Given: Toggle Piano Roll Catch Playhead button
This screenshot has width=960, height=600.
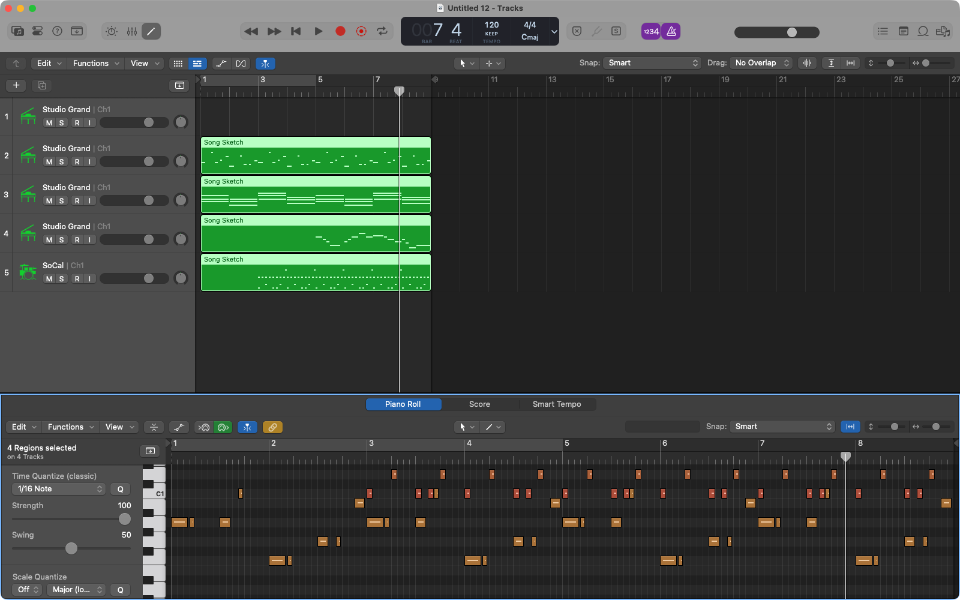Looking at the screenshot, I should point(247,427).
